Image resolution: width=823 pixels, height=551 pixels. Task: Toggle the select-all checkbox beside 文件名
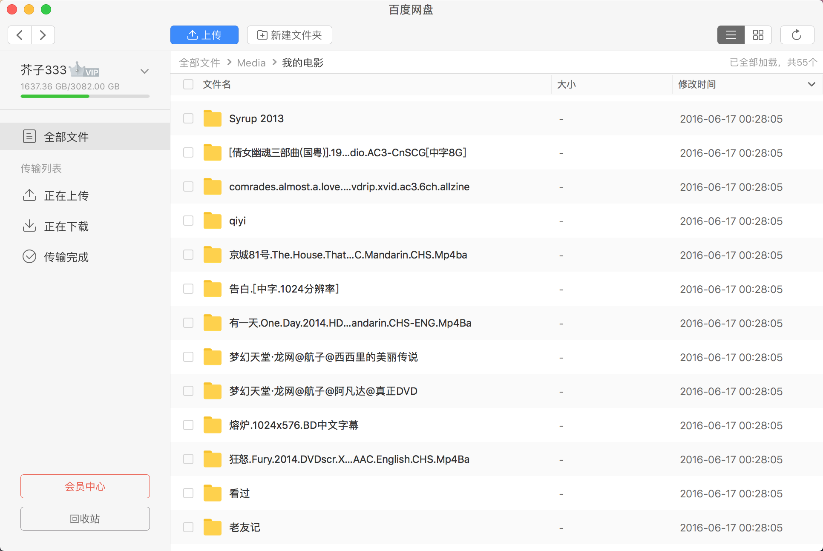(188, 84)
